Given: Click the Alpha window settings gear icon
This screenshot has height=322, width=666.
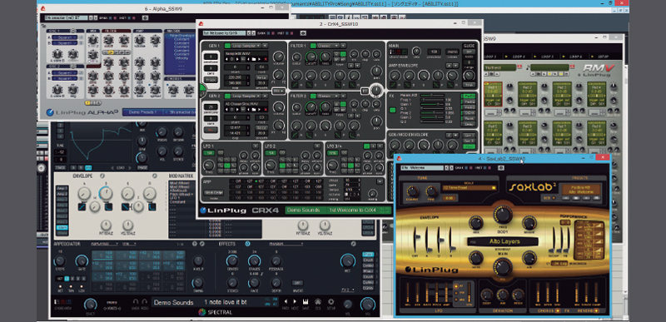Looking at the screenshot, I should pyautogui.click(x=145, y=17).
